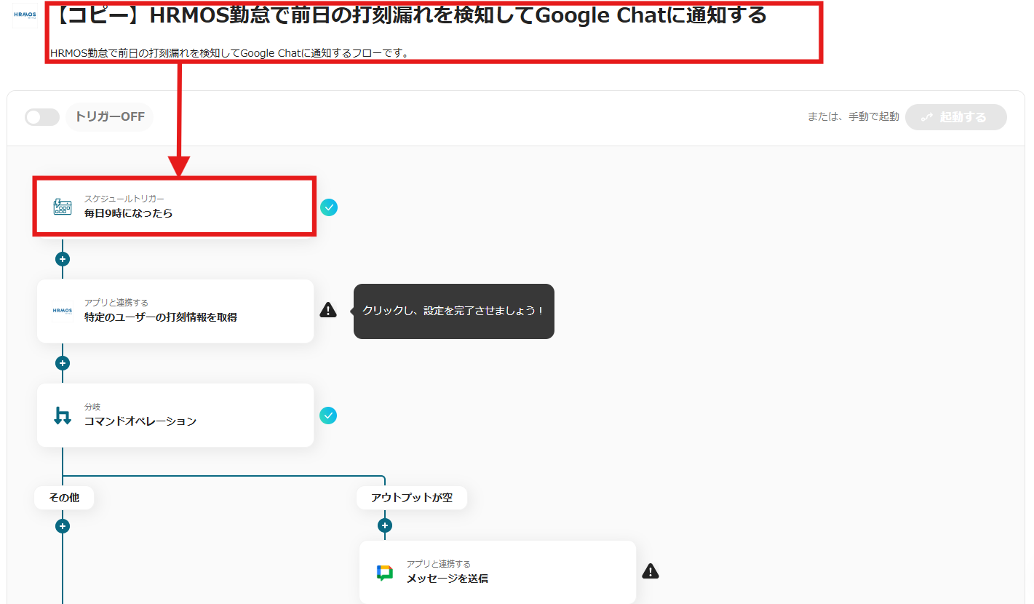Click the スケジュールトリガー label
Viewport: 1034px width, 604px height.
(124, 199)
